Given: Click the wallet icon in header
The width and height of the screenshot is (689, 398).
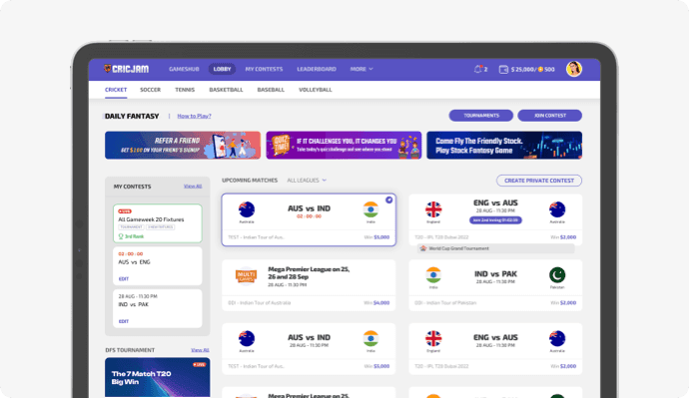Looking at the screenshot, I should pos(503,70).
